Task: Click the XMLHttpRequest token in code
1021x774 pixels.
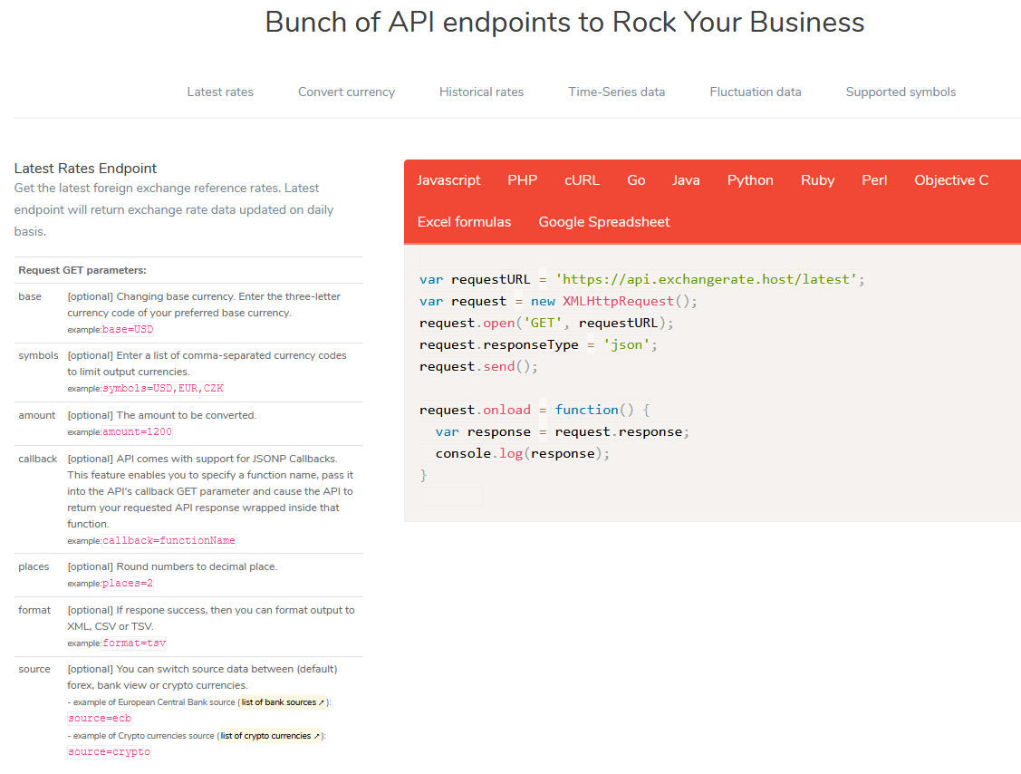Action: 618,301
